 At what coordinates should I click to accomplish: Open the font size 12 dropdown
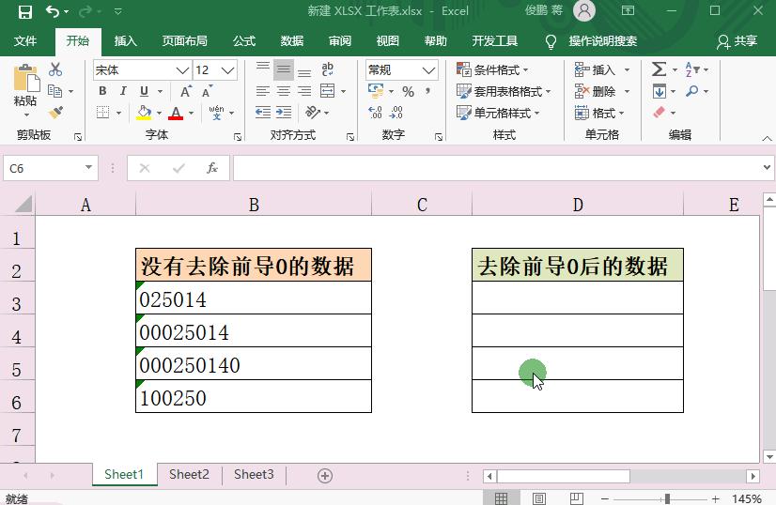coord(227,70)
